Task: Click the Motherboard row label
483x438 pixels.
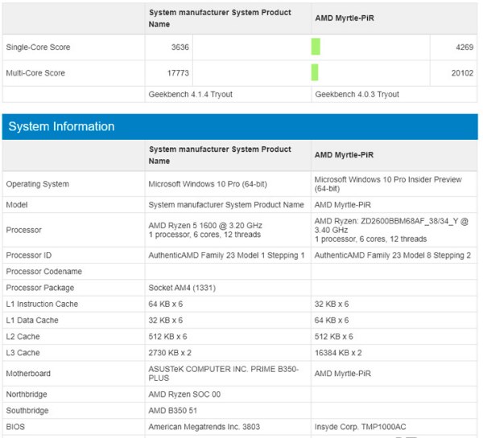Action: click(x=28, y=374)
